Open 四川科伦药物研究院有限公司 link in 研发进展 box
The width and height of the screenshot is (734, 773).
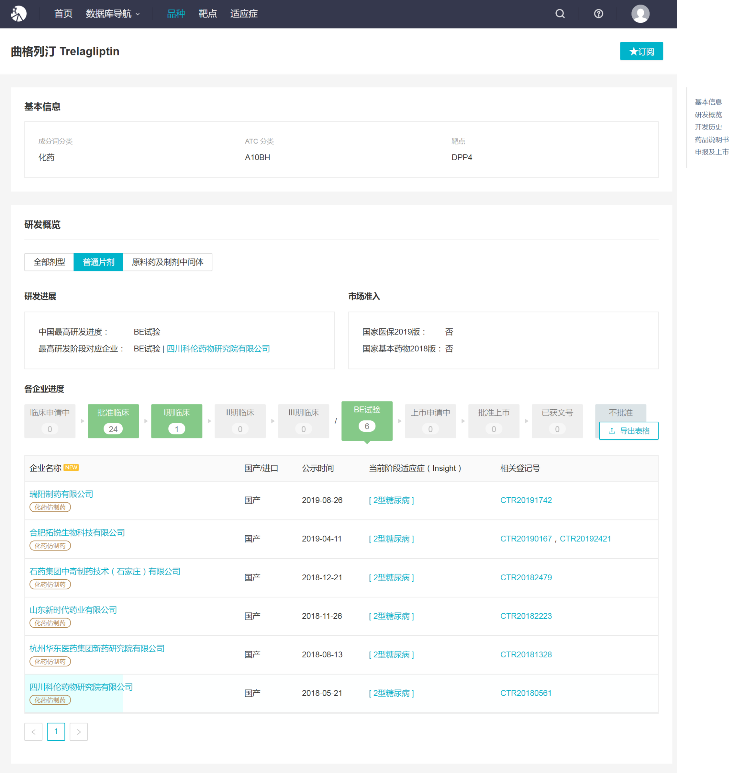[218, 348]
